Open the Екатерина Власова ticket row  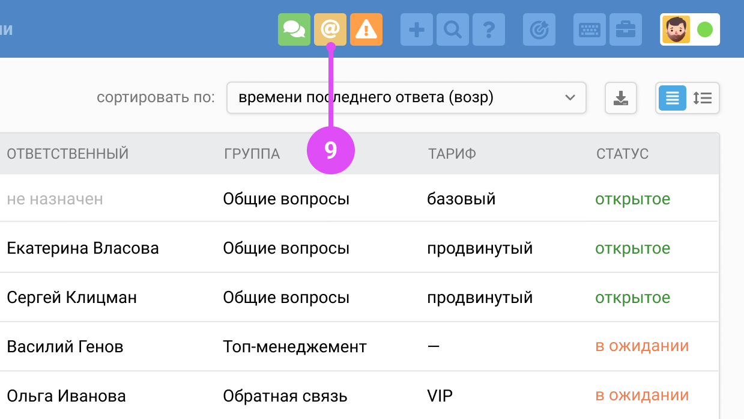coord(83,248)
